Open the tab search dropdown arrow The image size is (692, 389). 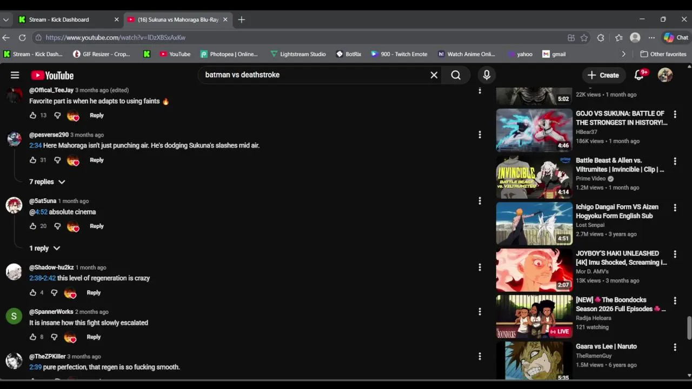(x=6, y=19)
